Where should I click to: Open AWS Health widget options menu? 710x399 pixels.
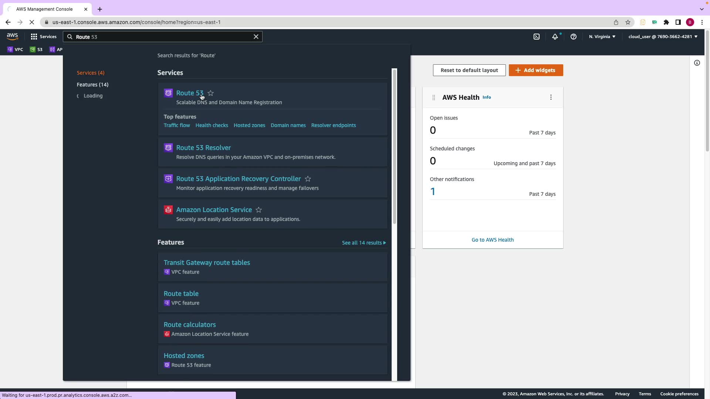click(551, 97)
